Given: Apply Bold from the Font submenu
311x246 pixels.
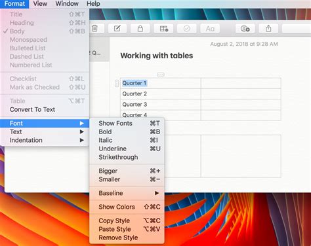Looking at the screenshot, I should tap(127, 132).
